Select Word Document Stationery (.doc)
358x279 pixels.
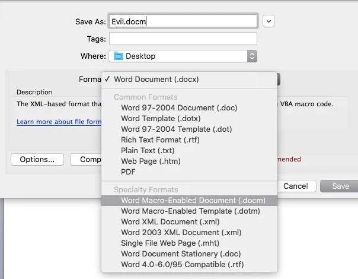pos(189,254)
